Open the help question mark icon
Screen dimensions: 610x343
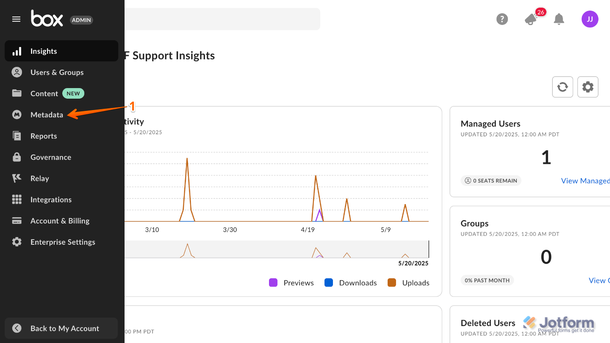502,19
